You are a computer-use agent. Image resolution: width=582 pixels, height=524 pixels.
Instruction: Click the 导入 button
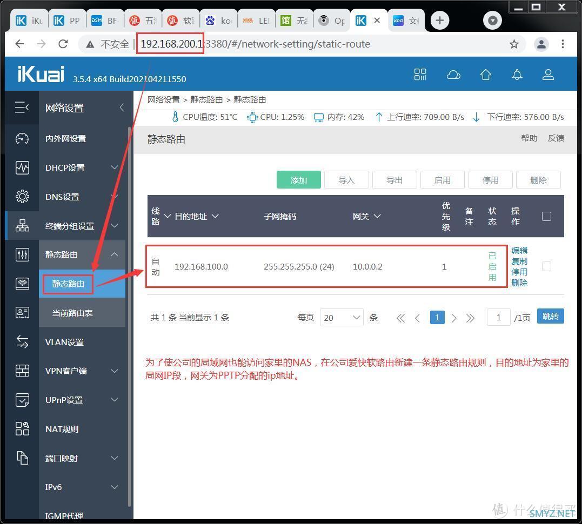[347, 180]
